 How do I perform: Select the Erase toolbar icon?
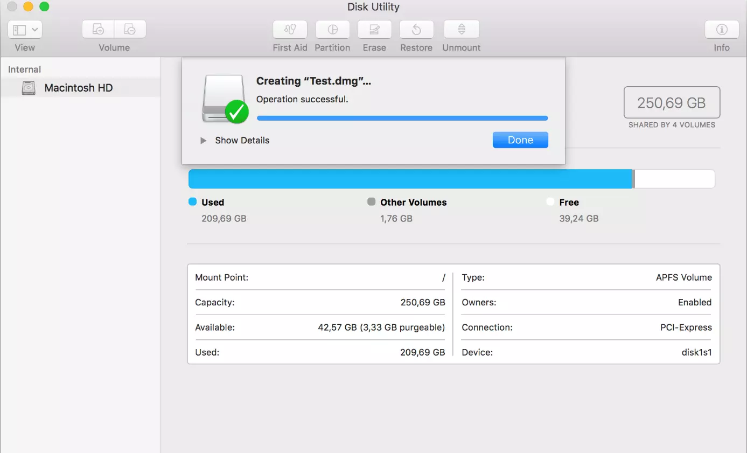[374, 30]
